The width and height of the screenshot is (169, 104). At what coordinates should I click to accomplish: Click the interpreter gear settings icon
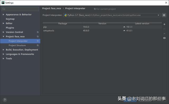(x=164, y=15)
